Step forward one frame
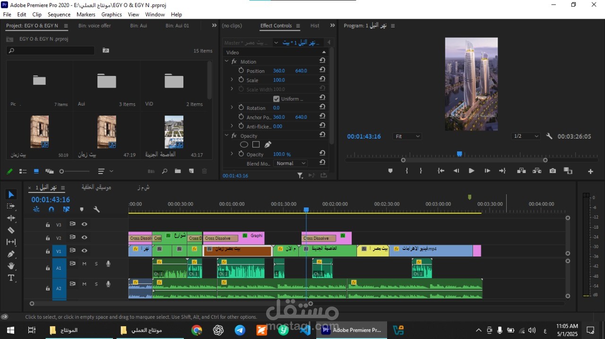This screenshot has height=339, width=605. point(487,171)
